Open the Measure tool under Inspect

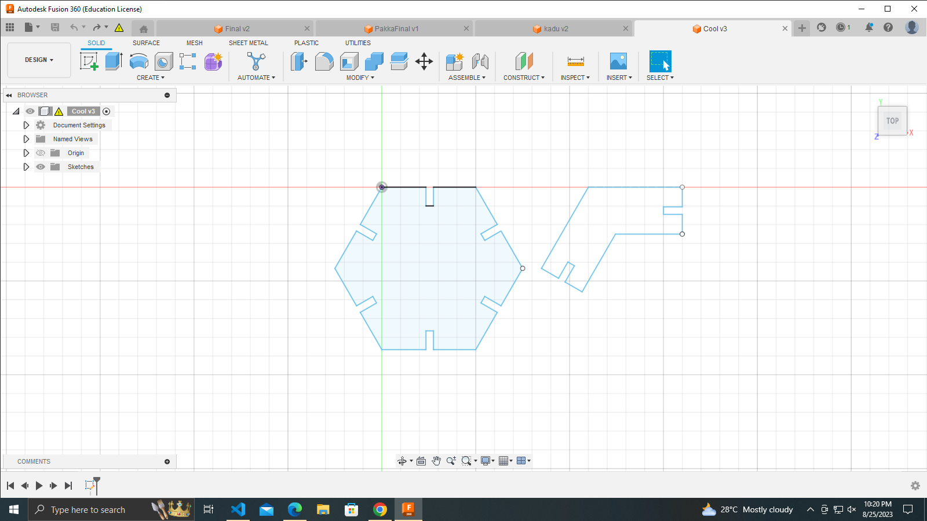pyautogui.click(x=575, y=61)
